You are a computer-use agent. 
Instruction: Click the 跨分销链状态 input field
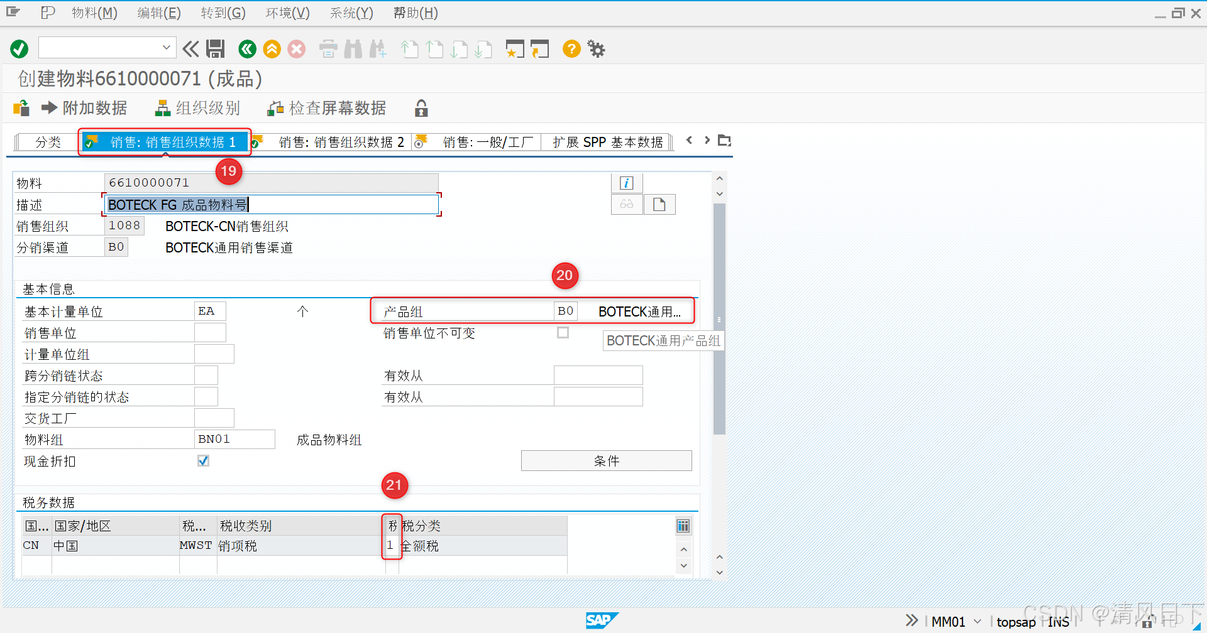(206, 375)
